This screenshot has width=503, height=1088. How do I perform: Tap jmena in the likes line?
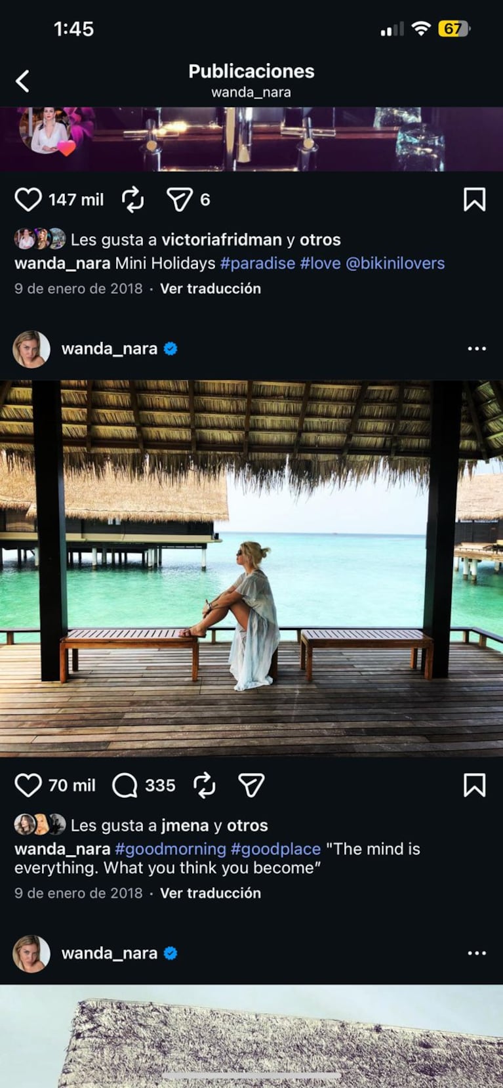click(x=186, y=825)
